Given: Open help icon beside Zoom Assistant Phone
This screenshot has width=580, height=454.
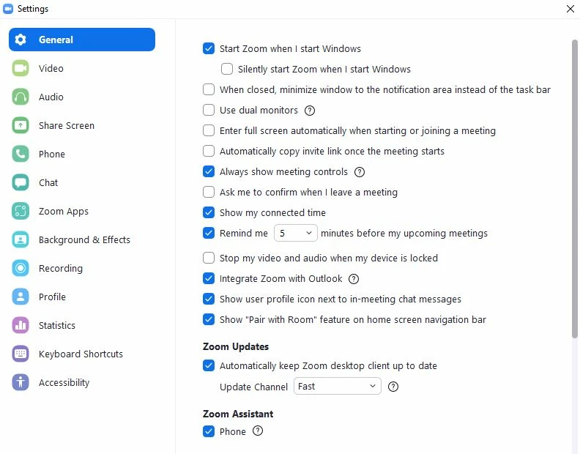Looking at the screenshot, I should pos(258,431).
